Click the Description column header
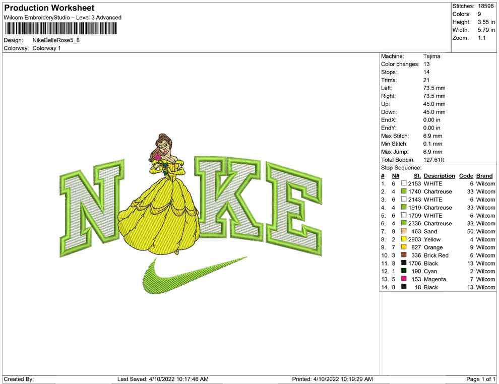The image size is (499, 384). coord(439,176)
